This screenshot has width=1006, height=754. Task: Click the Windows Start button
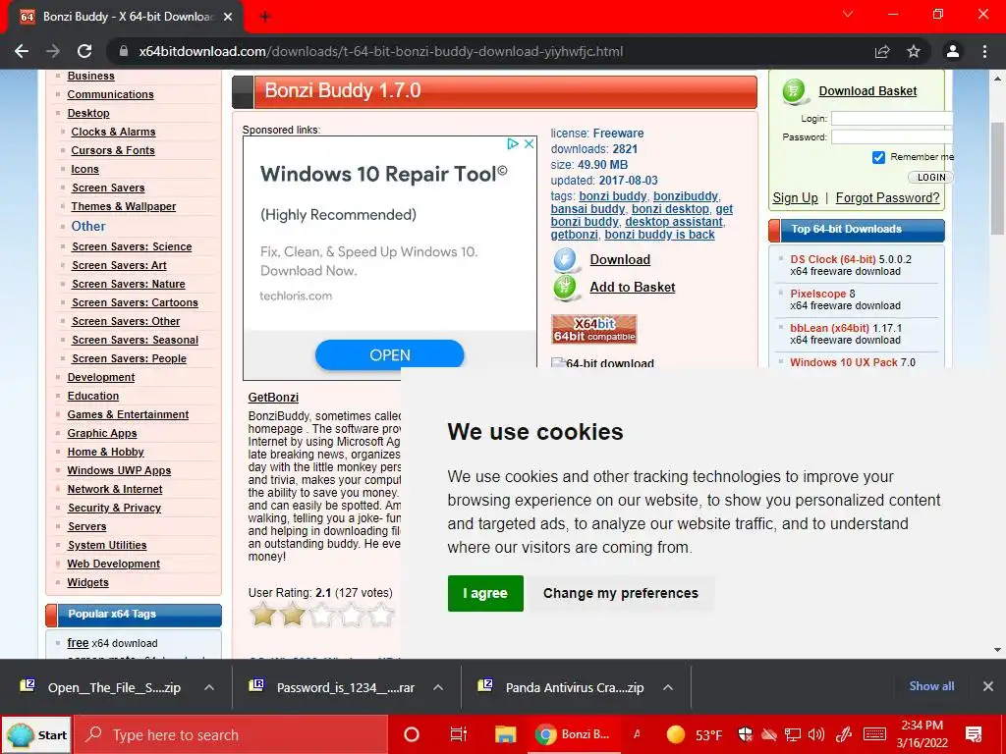[x=36, y=734]
